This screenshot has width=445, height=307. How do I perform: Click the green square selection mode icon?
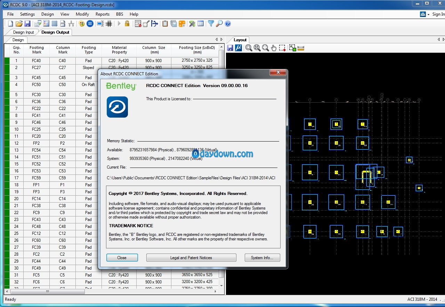click(x=292, y=48)
